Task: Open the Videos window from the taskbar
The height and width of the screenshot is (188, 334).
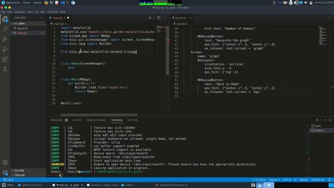Action: [x=127, y=185]
